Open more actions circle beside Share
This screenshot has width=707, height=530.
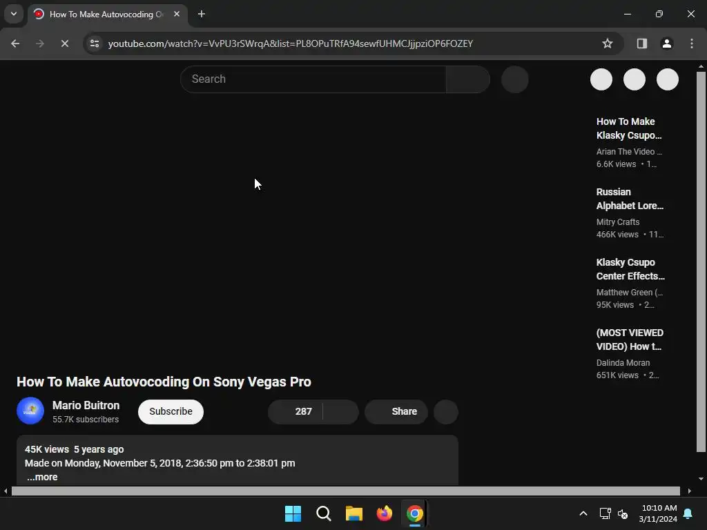(x=446, y=411)
